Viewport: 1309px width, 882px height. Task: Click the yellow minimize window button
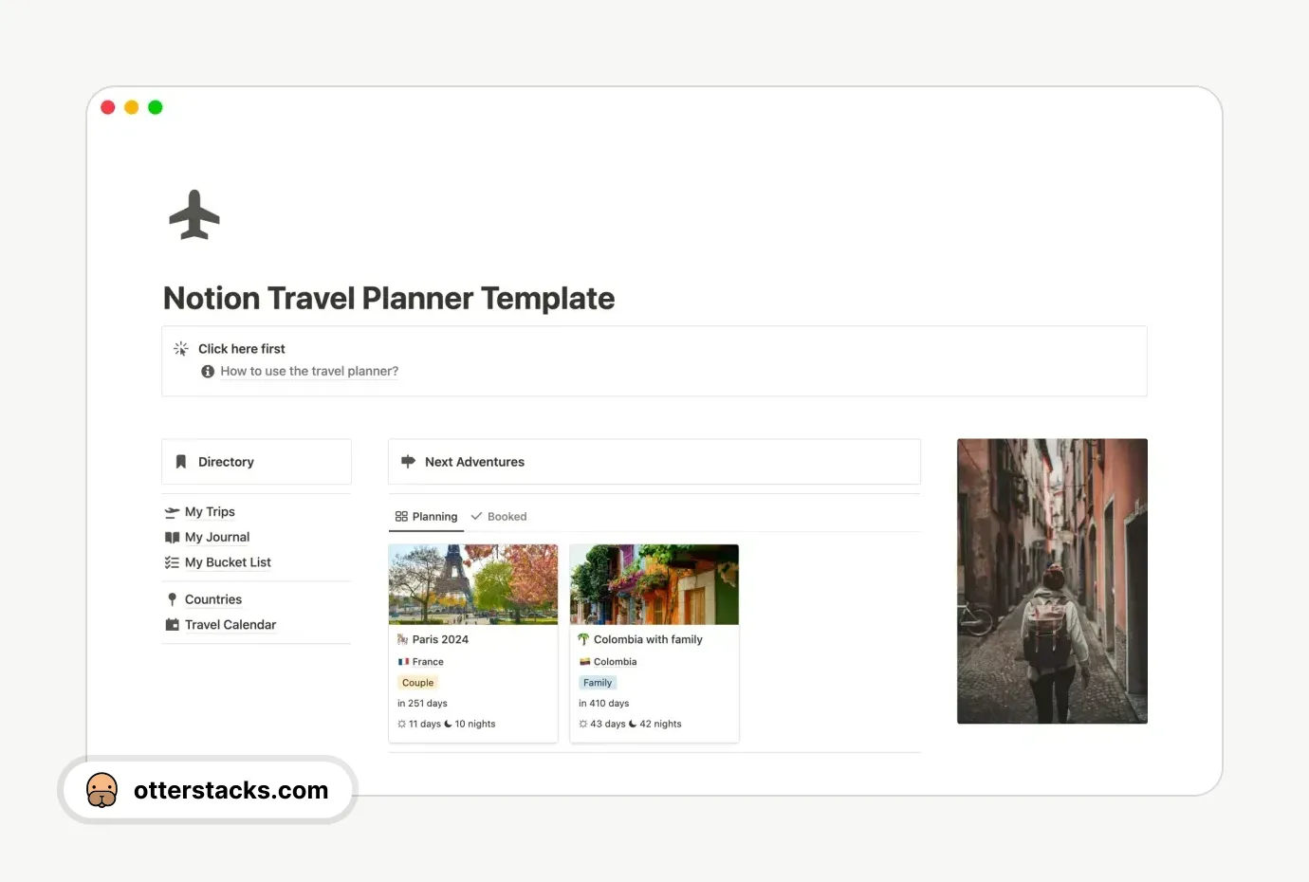[132, 107]
